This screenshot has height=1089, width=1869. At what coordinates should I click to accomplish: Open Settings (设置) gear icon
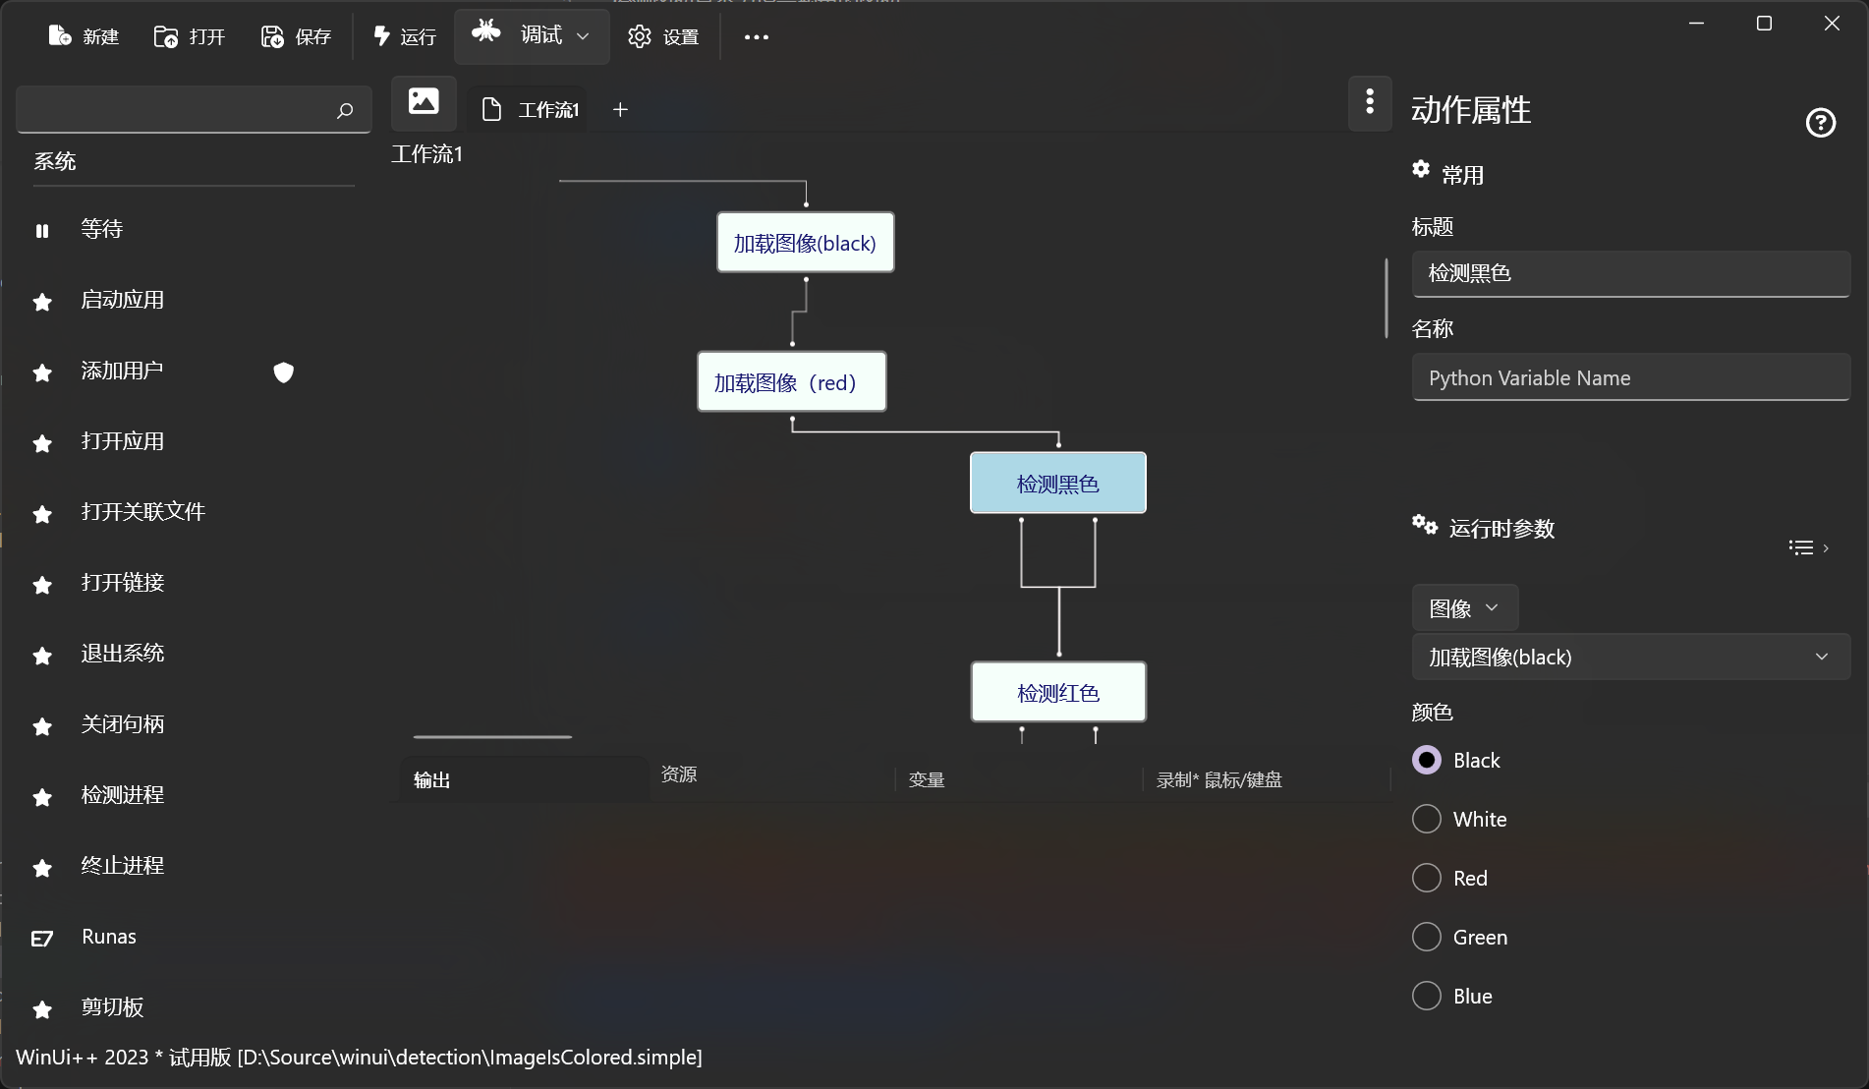coord(640,36)
